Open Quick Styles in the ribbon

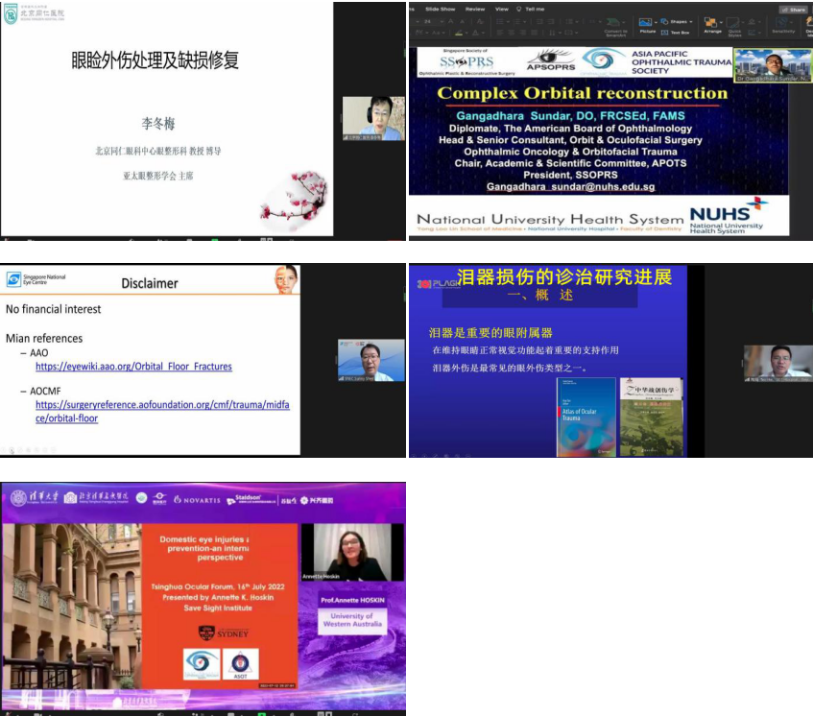coord(734,24)
